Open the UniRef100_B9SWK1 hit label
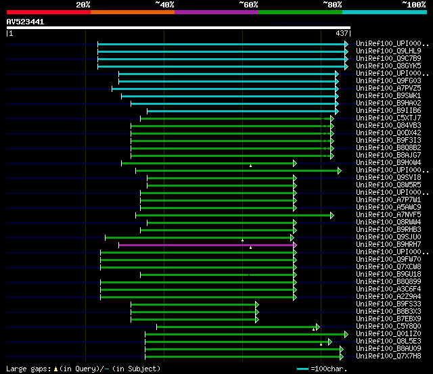The height and width of the screenshot is (374, 433). 388,96
